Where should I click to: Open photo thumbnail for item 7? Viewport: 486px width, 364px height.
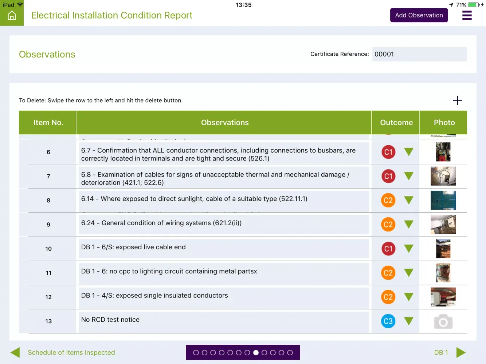443,176
